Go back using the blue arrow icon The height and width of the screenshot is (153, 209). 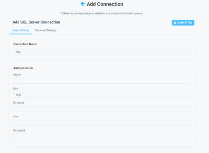(83, 4)
